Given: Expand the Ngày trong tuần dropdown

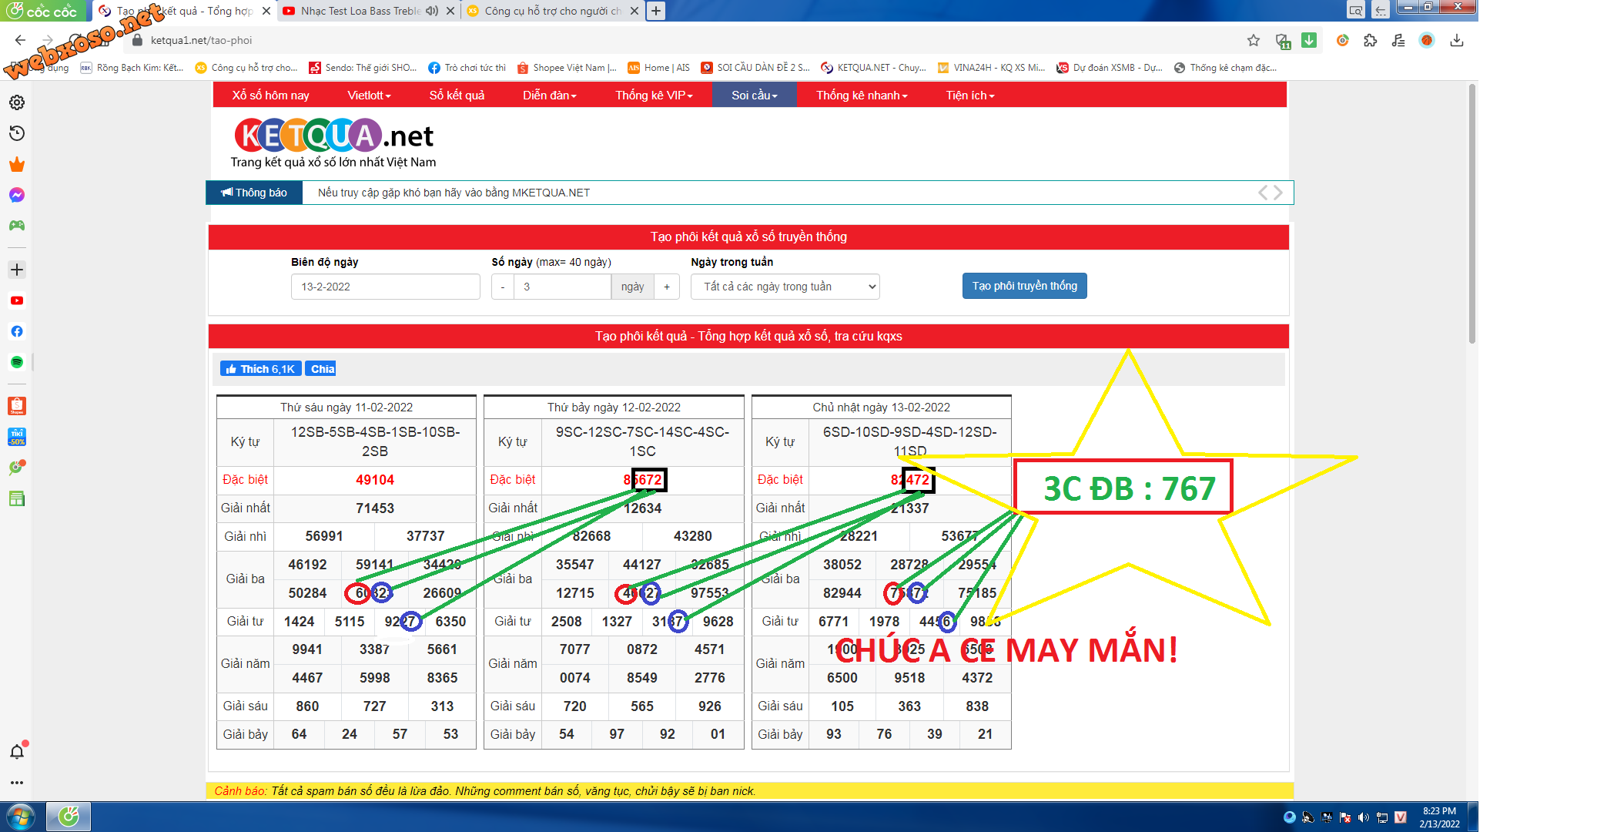Looking at the screenshot, I should tap(785, 287).
